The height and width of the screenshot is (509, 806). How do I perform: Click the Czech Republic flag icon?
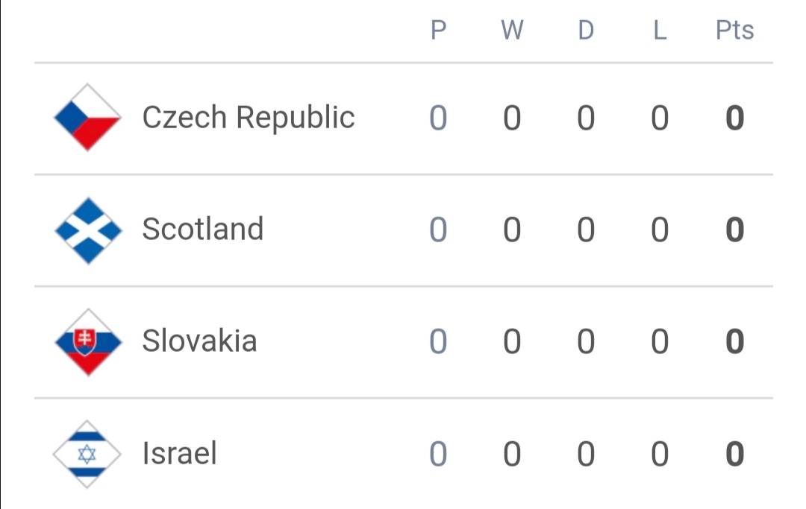click(x=88, y=118)
